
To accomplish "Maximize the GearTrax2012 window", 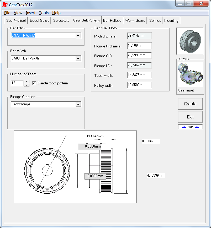I will (189, 4).
